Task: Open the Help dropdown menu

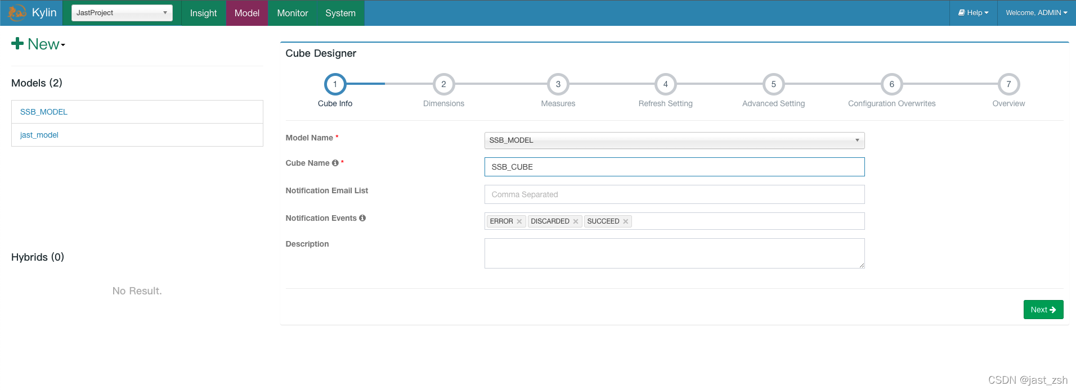Action: coord(974,12)
